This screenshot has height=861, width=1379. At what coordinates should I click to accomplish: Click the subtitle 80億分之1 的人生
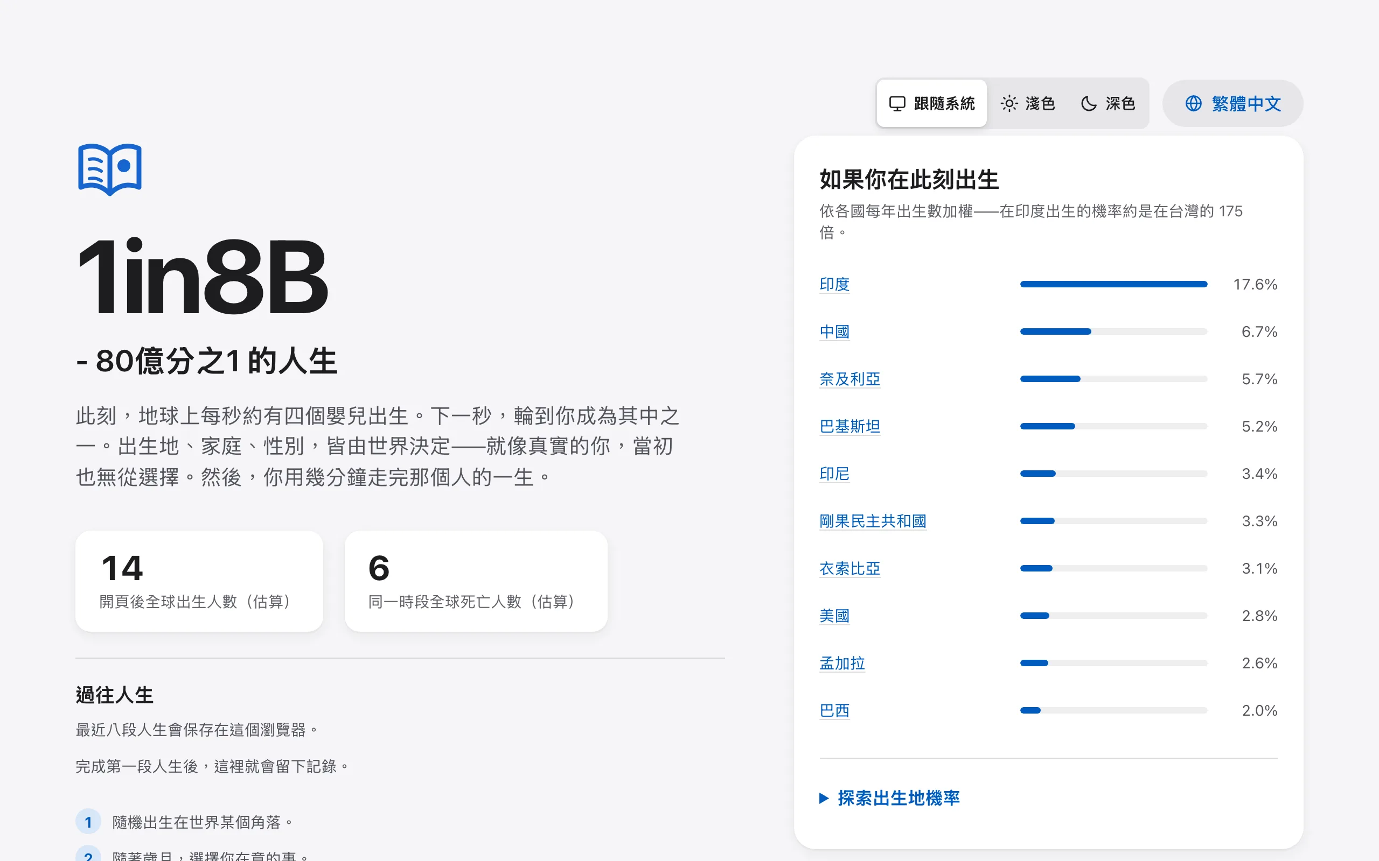pos(207,361)
